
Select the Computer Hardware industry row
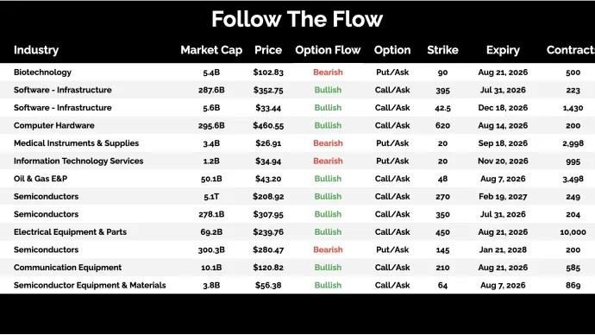297,125
